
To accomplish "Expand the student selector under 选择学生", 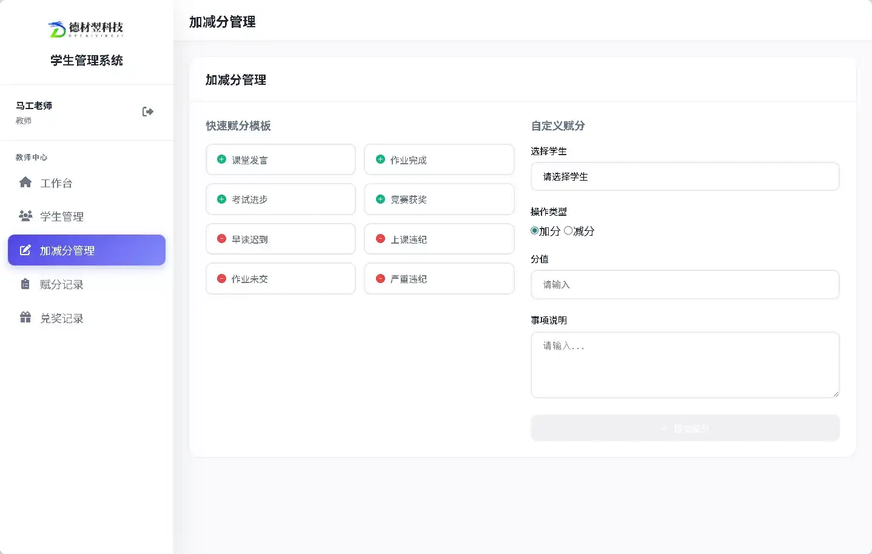I will pyautogui.click(x=684, y=176).
